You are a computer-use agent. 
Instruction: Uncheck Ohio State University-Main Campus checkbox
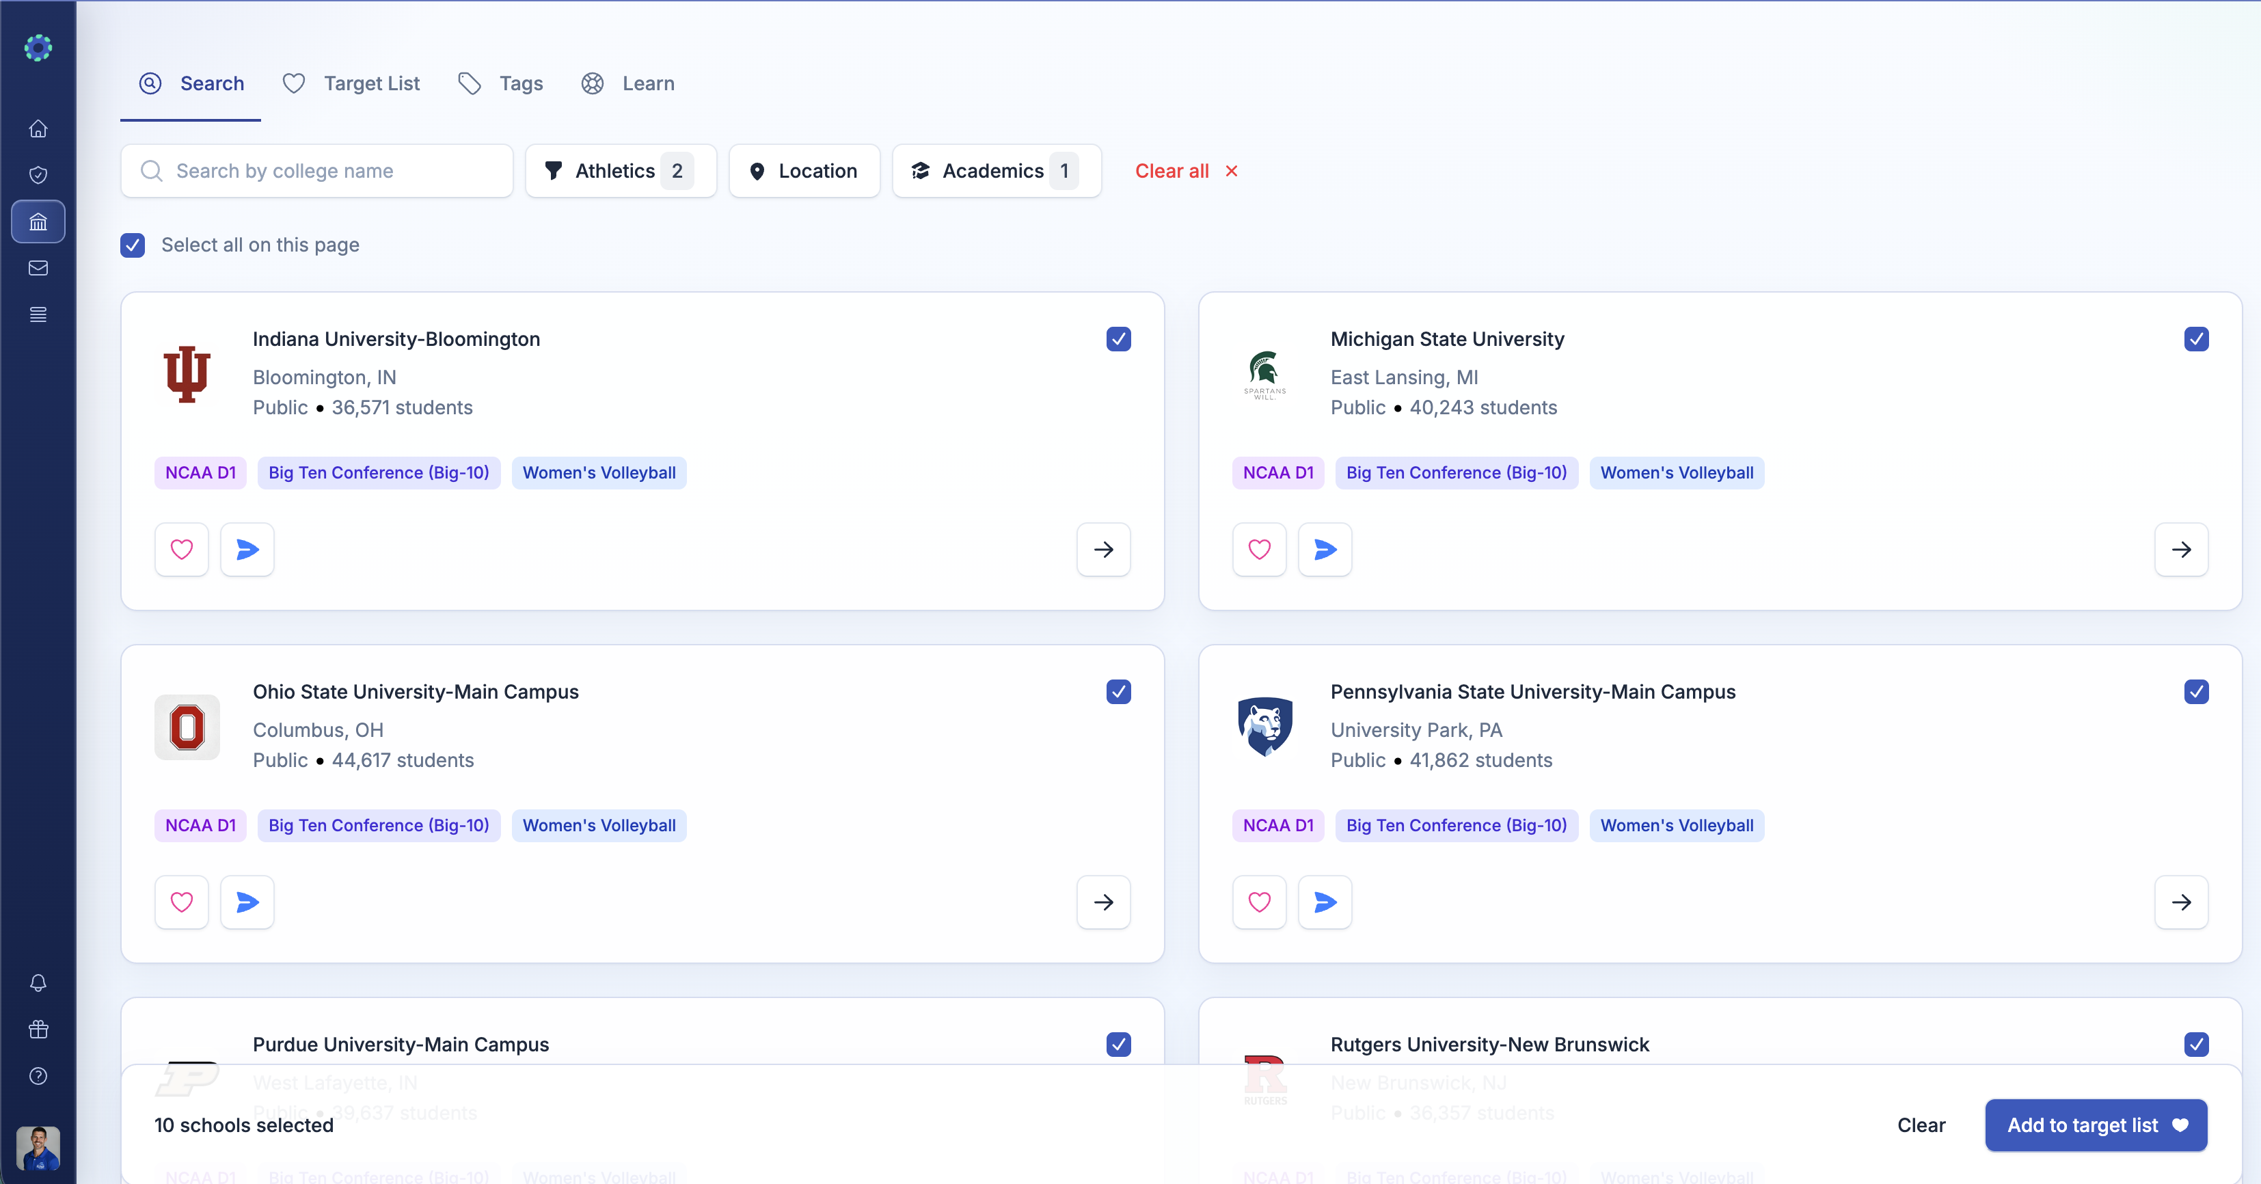[x=1119, y=692]
